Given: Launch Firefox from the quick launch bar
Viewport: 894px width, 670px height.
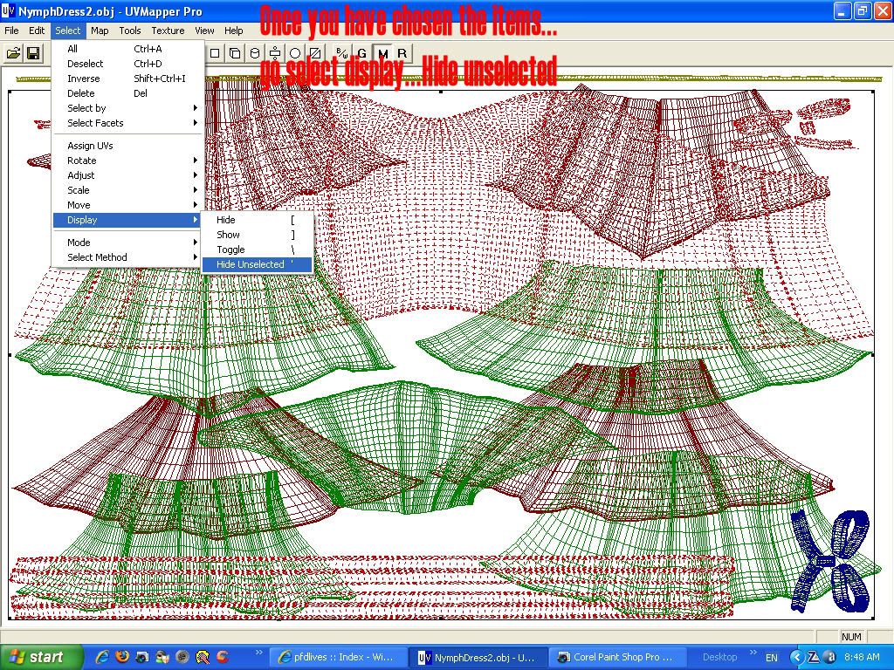Looking at the screenshot, I should (122, 657).
